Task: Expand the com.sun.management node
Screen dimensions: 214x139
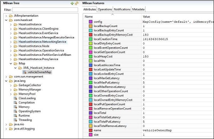Action: (6, 77)
